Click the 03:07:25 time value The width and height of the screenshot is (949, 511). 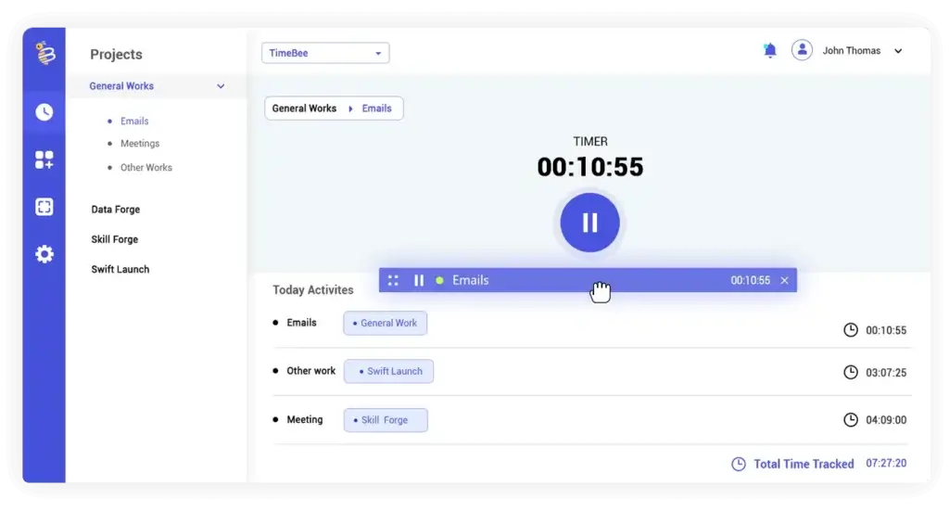click(886, 373)
